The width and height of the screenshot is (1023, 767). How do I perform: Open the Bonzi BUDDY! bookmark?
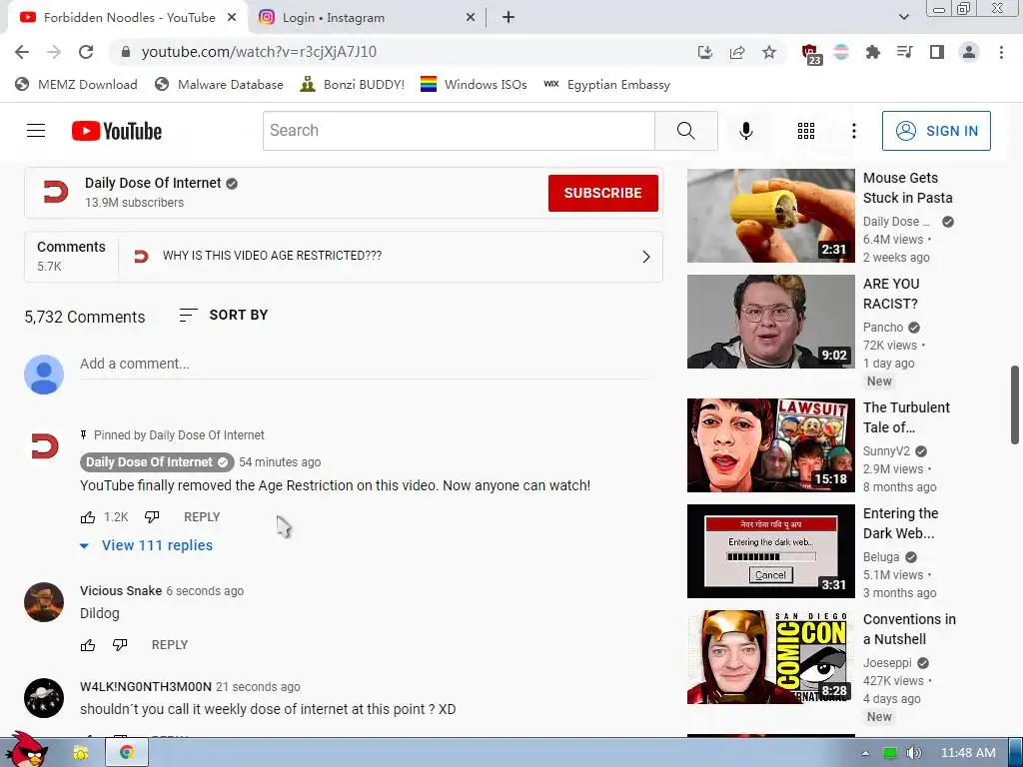click(x=353, y=85)
